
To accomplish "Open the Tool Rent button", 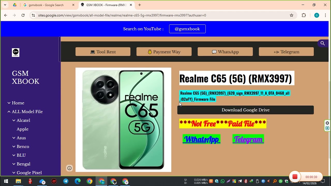I will pyautogui.click(x=103, y=52).
